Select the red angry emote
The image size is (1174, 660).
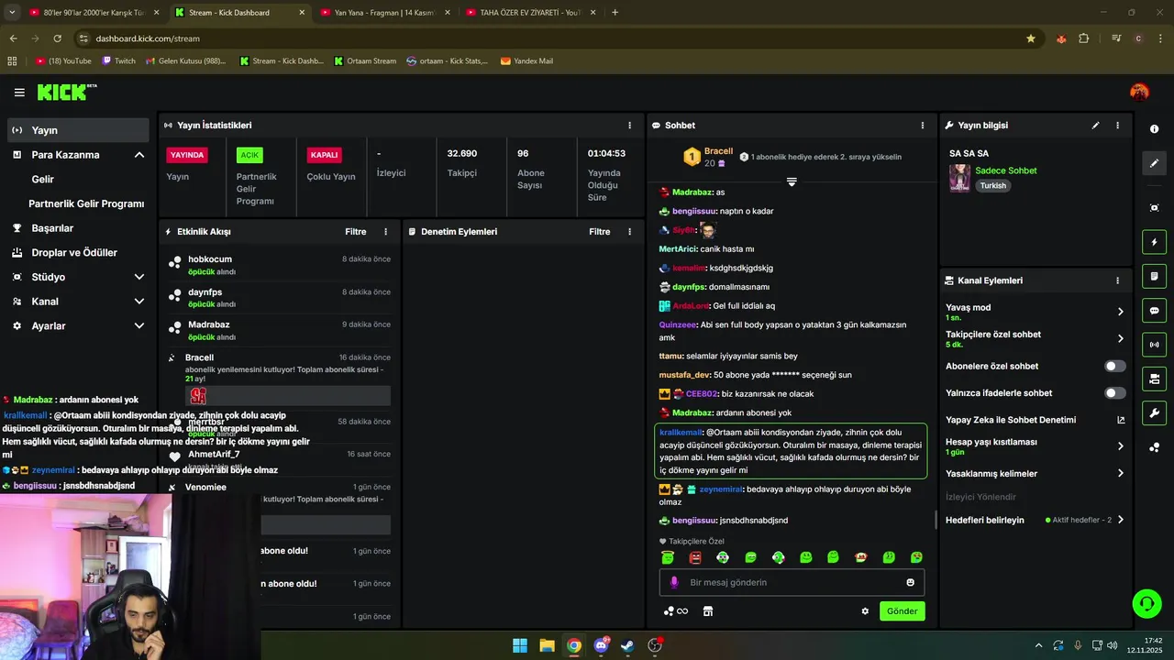(695, 557)
